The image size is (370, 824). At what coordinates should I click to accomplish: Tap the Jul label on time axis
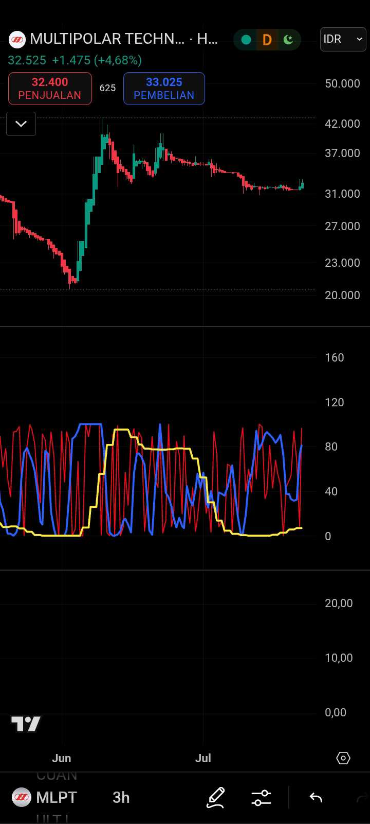coord(203,758)
